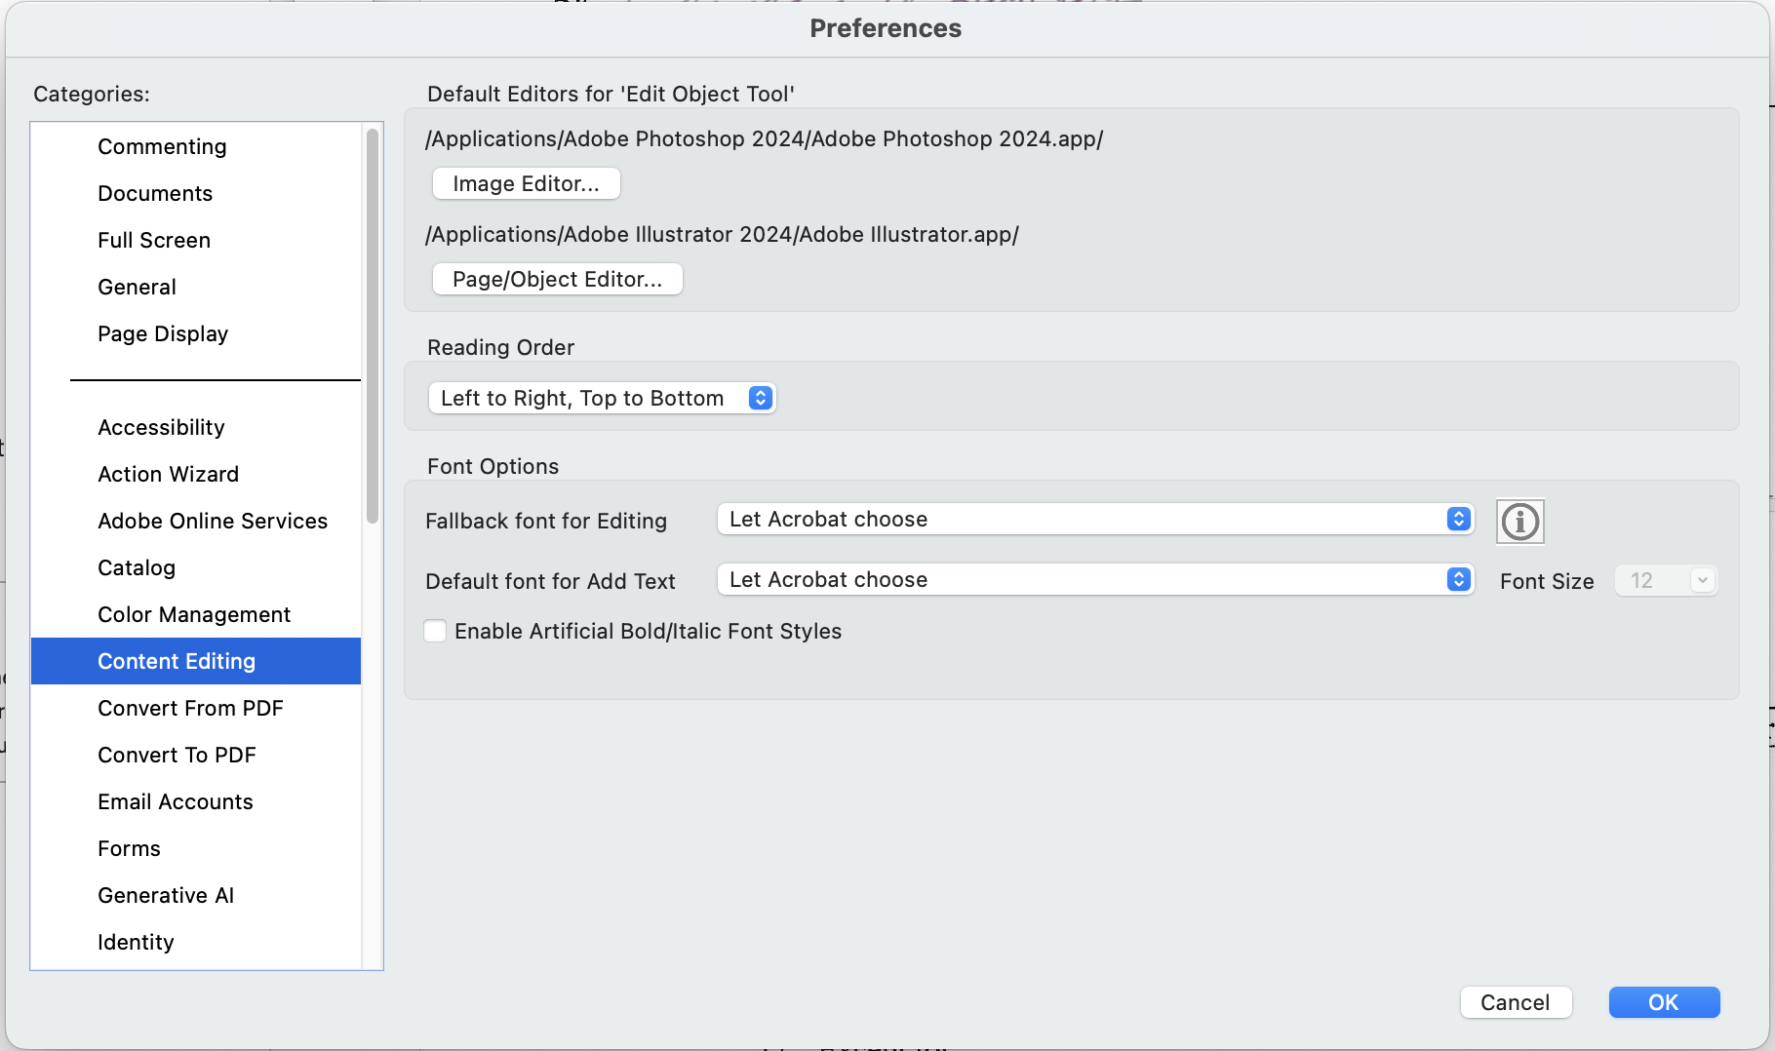Click the categories list scrollbar
This screenshot has height=1051, width=1775.
(372, 327)
